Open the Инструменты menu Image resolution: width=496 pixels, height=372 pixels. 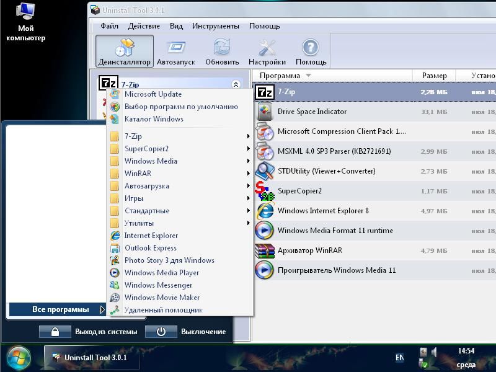[216, 26]
